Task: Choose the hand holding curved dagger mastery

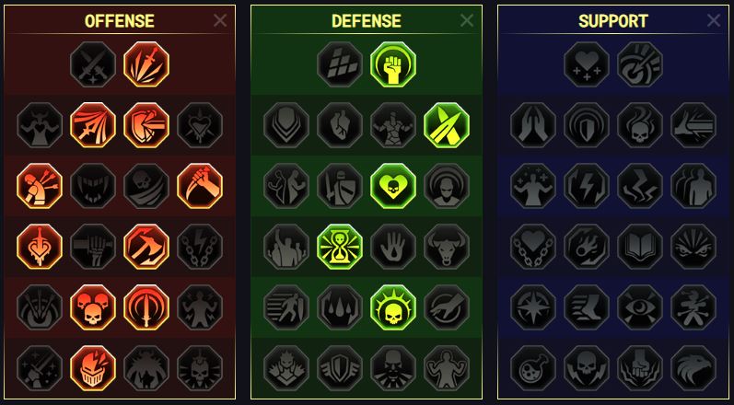Action: (200, 186)
